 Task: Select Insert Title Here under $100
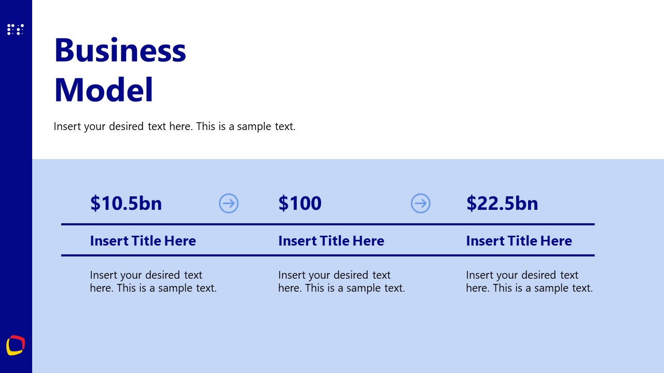tap(331, 241)
